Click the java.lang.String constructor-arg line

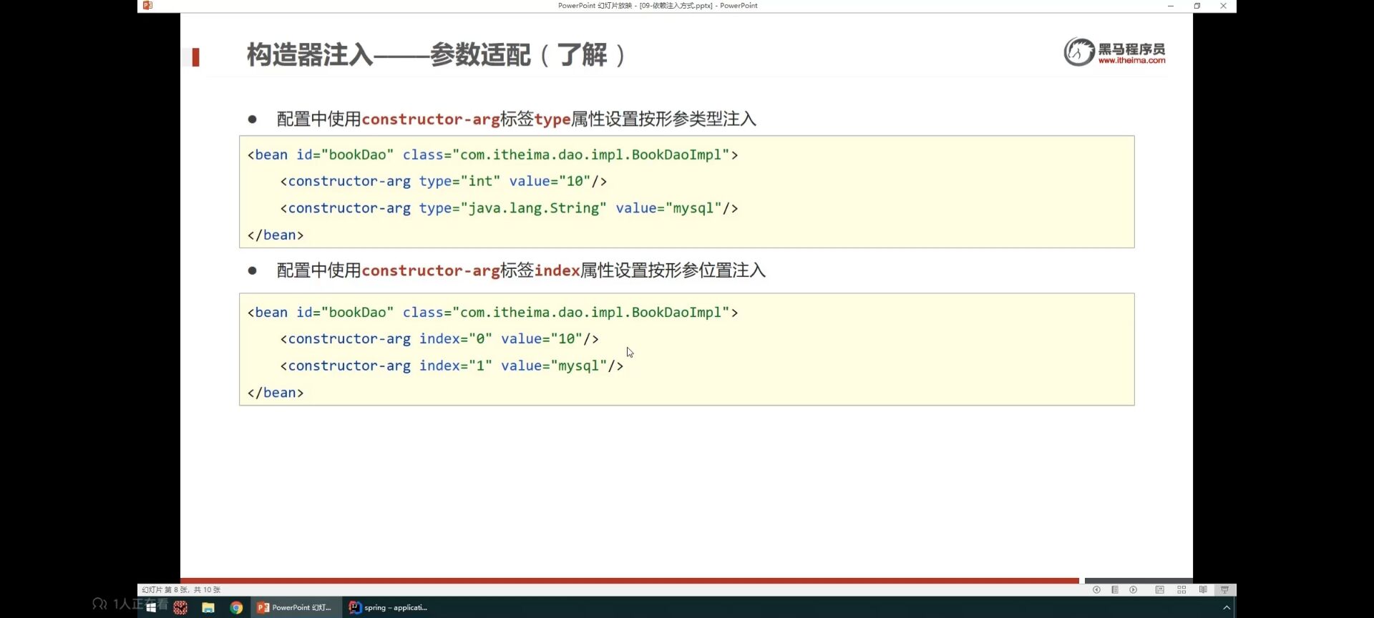(509, 208)
